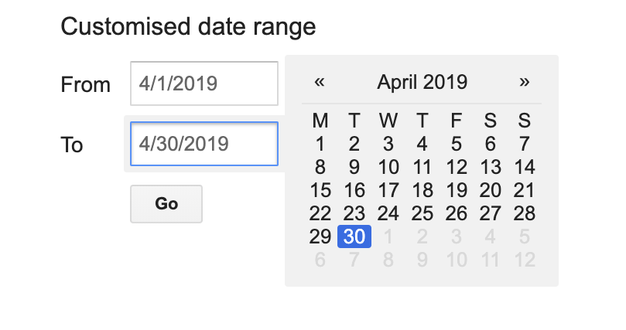Image resolution: width=626 pixels, height=330 pixels.
Task: Click the To date input field
Action: [204, 144]
